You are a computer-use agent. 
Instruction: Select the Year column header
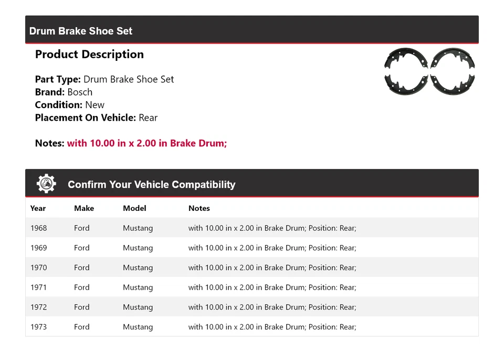tap(38, 208)
